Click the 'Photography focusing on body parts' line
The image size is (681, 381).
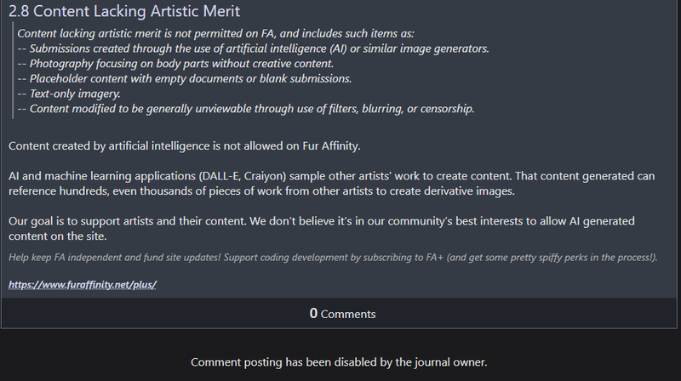175,64
